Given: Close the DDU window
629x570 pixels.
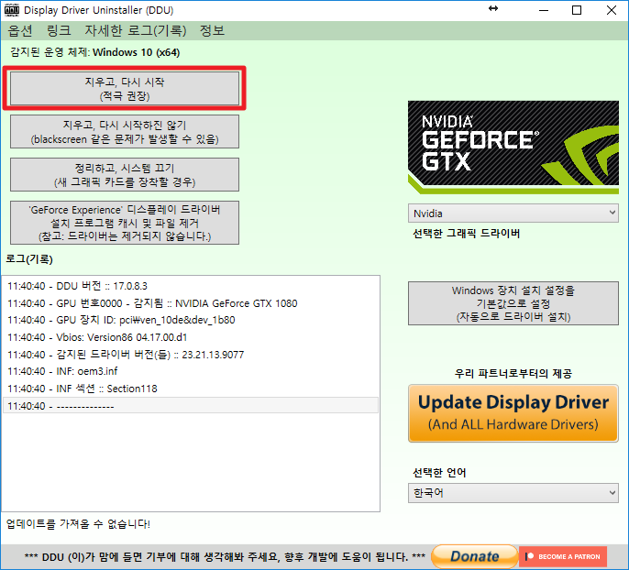Looking at the screenshot, I should click(x=611, y=10).
